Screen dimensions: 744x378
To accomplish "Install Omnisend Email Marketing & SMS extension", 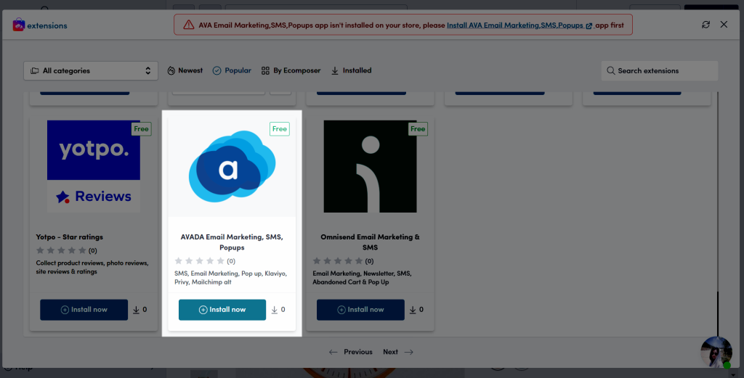I will click(x=360, y=310).
